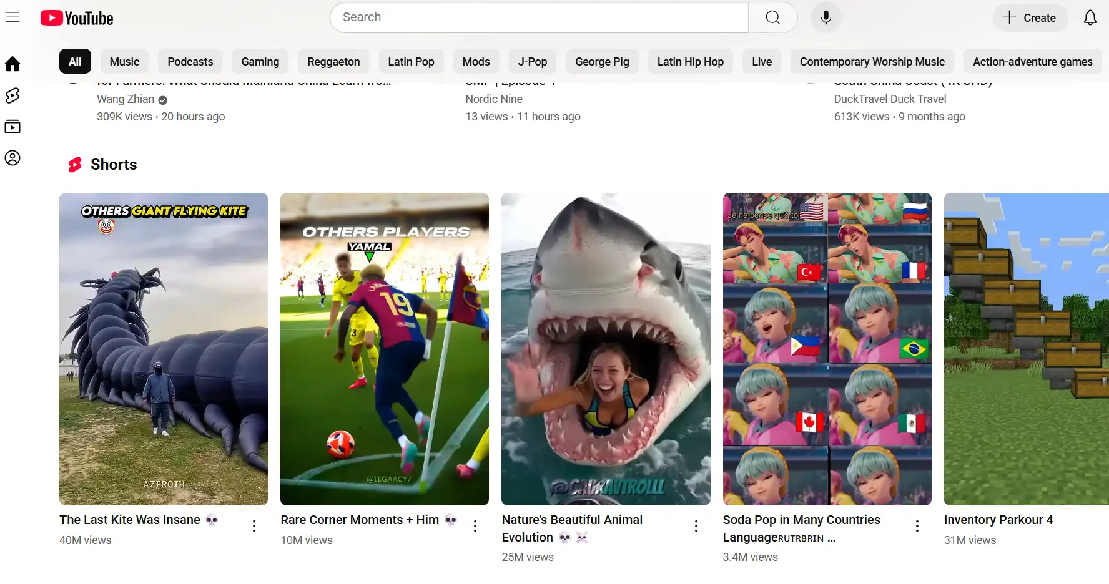The height and width of the screenshot is (584, 1109).
Task: Open options menu for The Last Kite short
Action: [x=254, y=526]
